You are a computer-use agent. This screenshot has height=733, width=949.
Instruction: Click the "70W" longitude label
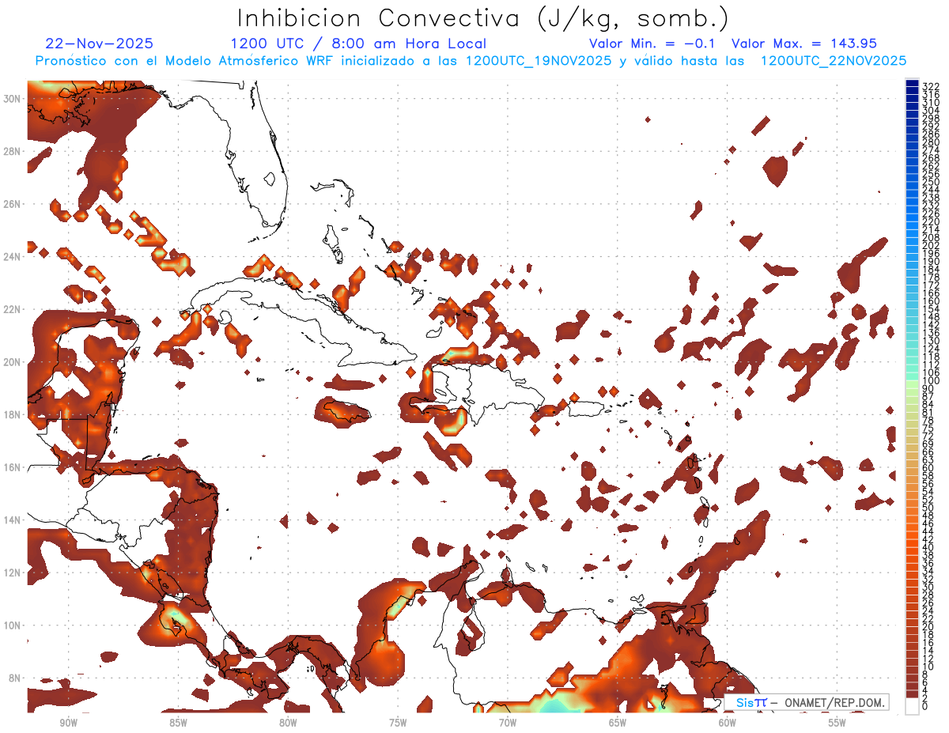pyautogui.click(x=508, y=723)
